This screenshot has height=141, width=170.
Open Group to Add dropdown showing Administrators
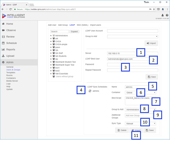[140, 110]
